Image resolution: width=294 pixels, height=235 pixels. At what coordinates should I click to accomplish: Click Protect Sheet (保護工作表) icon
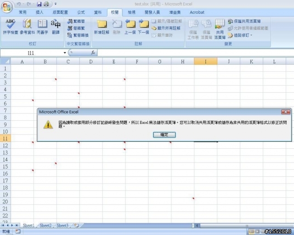193,29
